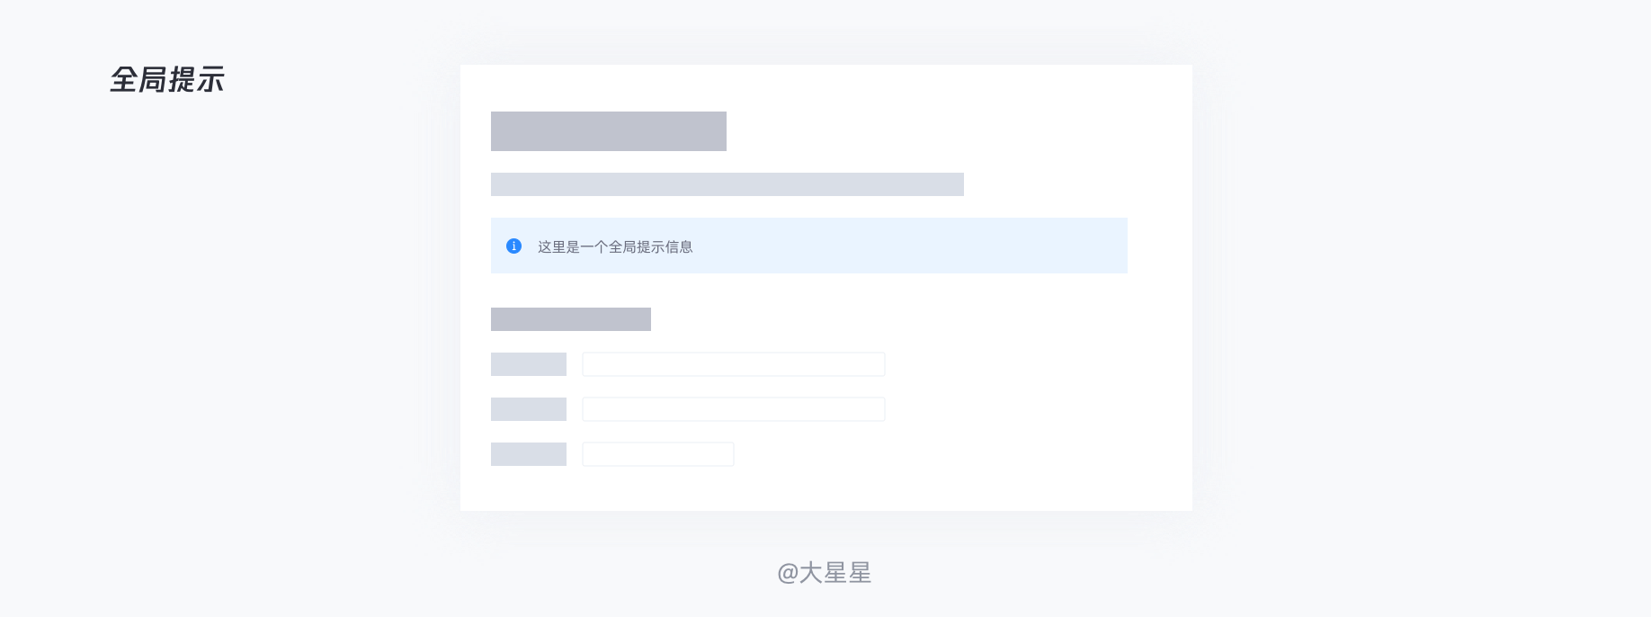The width and height of the screenshot is (1651, 617).
Task: Click the dark gray page title placeholder
Action: (609, 131)
